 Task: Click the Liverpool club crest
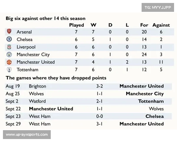pyautogui.click(x=9, y=47)
